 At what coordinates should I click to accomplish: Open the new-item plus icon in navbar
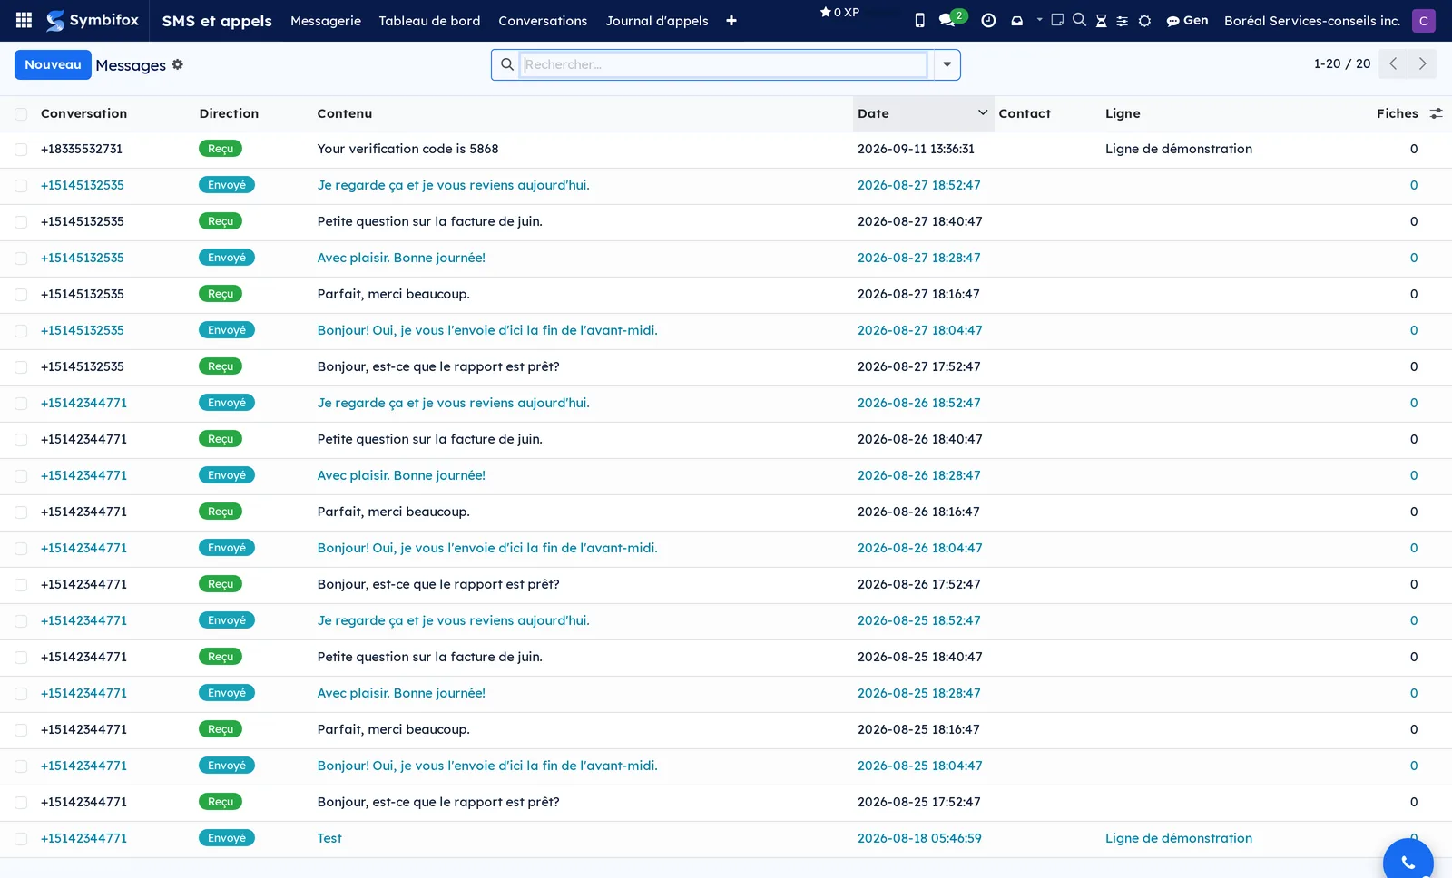pos(731,21)
